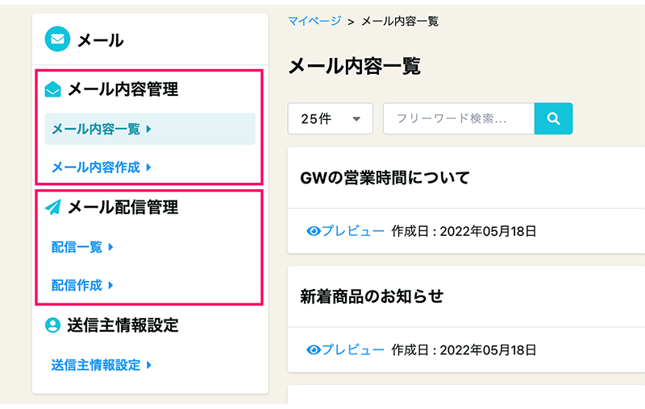The height and width of the screenshot is (409, 645).
Task: Click the arrow next to 配信作成
Action: pos(110,285)
